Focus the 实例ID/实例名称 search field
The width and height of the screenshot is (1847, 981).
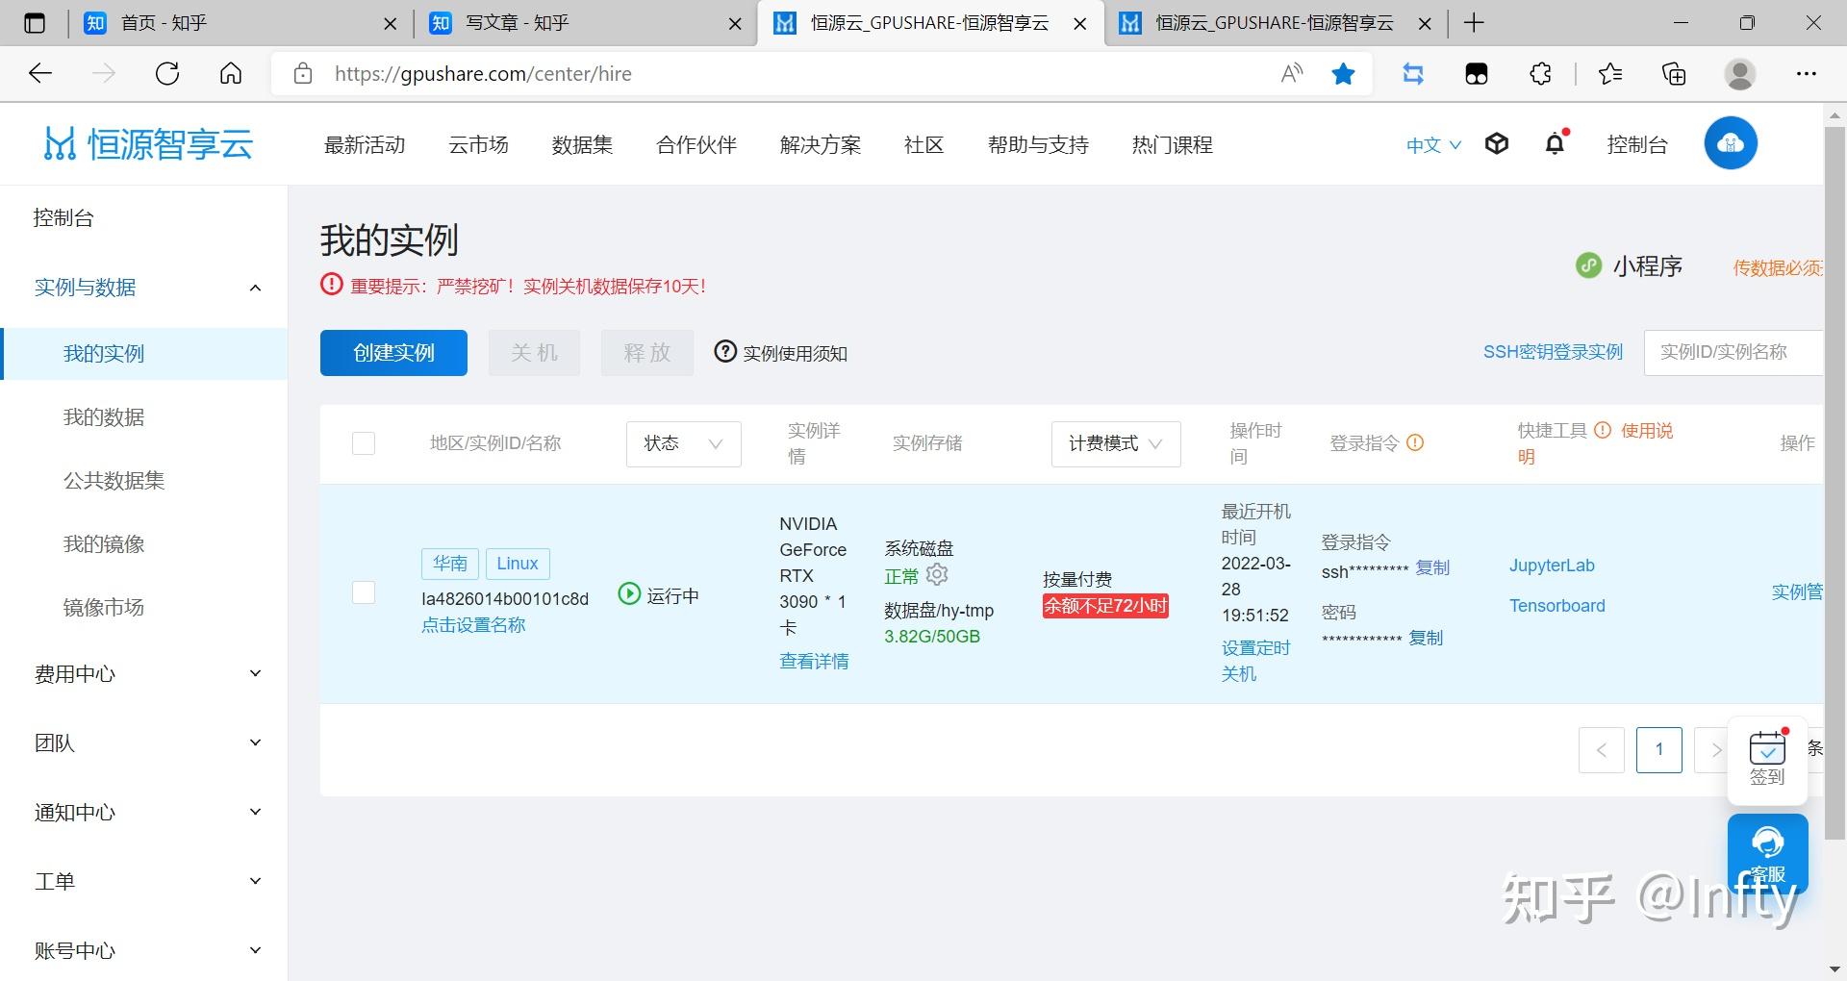[1733, 352]
